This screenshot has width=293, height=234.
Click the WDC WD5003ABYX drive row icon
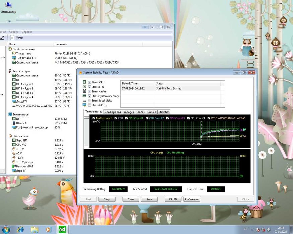[14, 106]
